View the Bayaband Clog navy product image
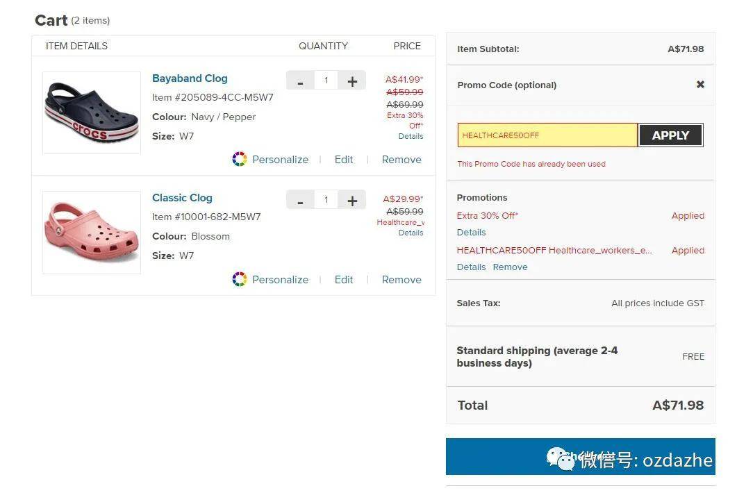 tap(92, 112)
